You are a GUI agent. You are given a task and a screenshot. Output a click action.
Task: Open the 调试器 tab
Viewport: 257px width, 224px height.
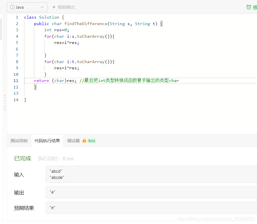[73, 141]
